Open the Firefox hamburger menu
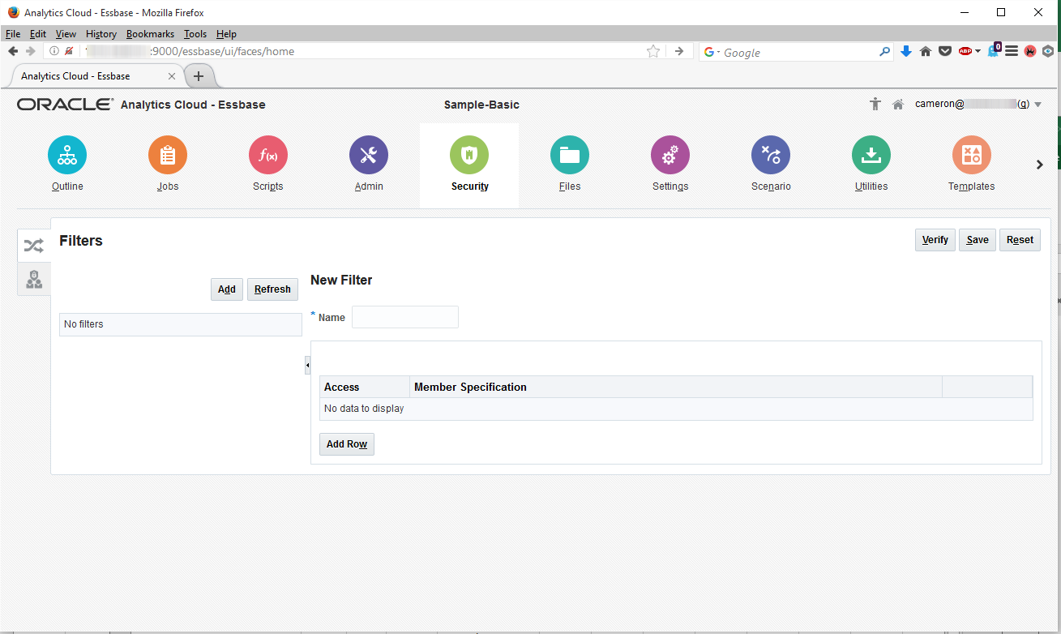 [x=1012, y=51]
